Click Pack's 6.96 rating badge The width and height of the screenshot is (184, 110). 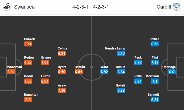[138, 62]
